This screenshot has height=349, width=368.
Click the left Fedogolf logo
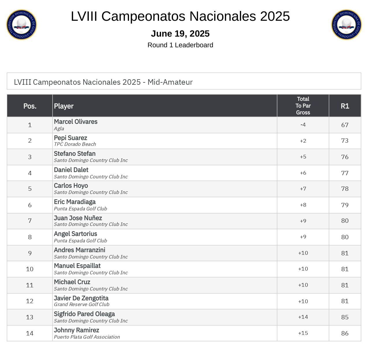[x=22, y=24]
